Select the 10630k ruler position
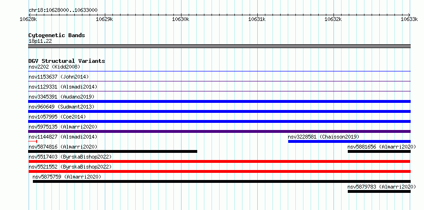This screenshot has width=424, height=210. coord(181,19)
